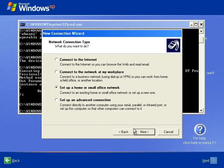Click the 'Executing' line in cmd window

point(30,71)
